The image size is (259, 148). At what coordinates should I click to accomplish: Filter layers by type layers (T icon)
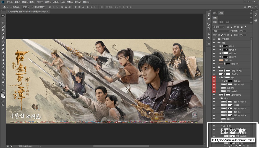tap(235, 27)
